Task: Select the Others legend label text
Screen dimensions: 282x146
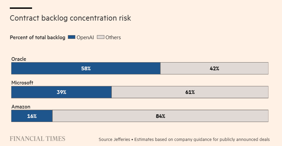Action: [x=113, y=38]
